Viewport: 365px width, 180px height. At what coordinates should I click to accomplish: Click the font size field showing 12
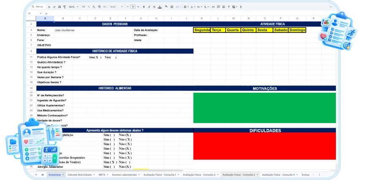pyautogui.click(x=133, y=7)
